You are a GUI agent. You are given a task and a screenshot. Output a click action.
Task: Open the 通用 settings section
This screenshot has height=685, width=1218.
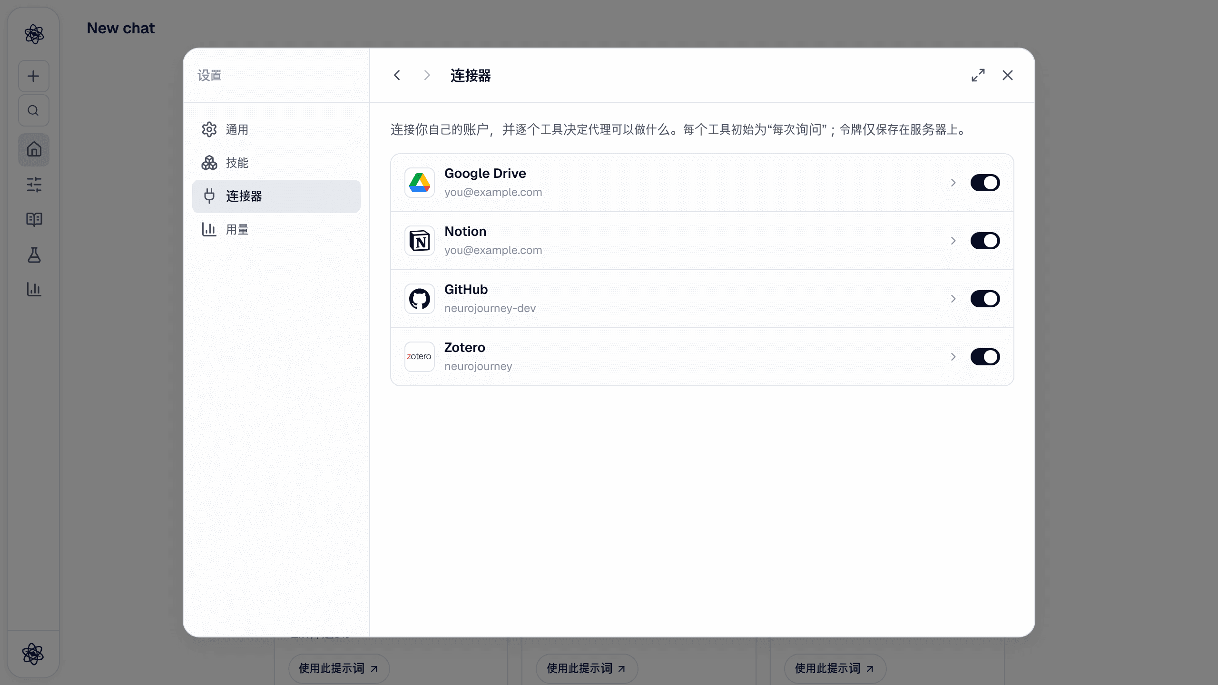276,129
